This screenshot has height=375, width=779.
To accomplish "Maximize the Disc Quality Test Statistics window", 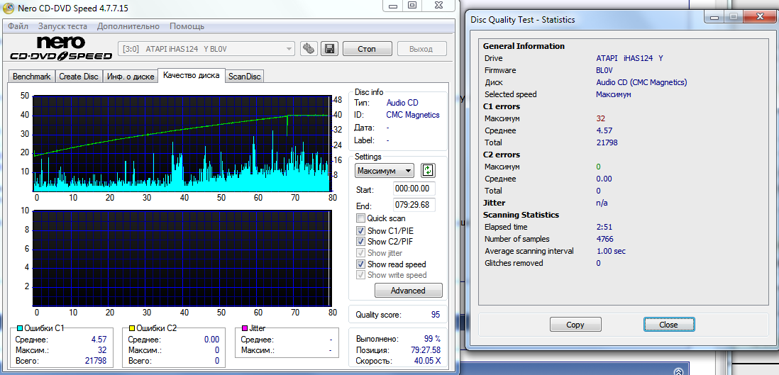I will (733, 16).
